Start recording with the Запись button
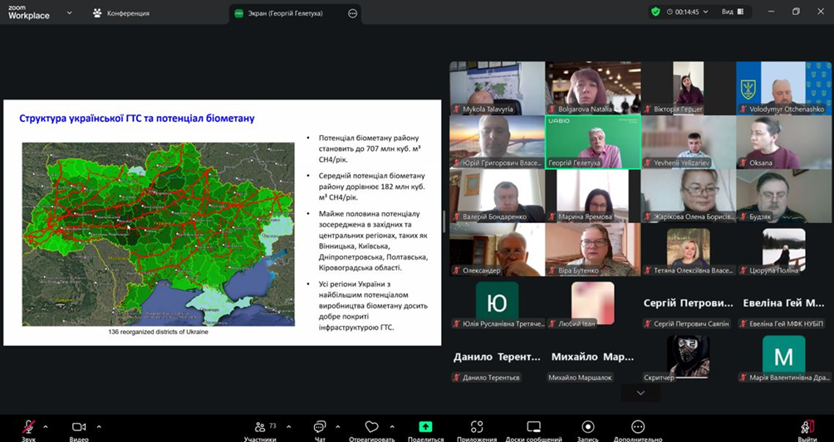This screenshot has height=442, width=834. [x=587, y=426]
